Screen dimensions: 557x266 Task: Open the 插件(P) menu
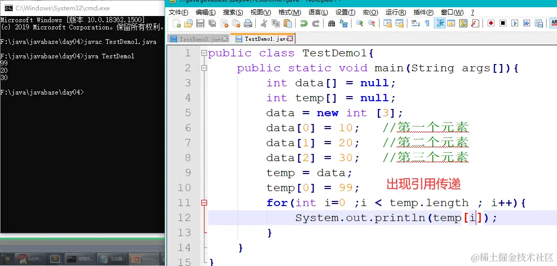pyautogui.click(x=423, y=12)
